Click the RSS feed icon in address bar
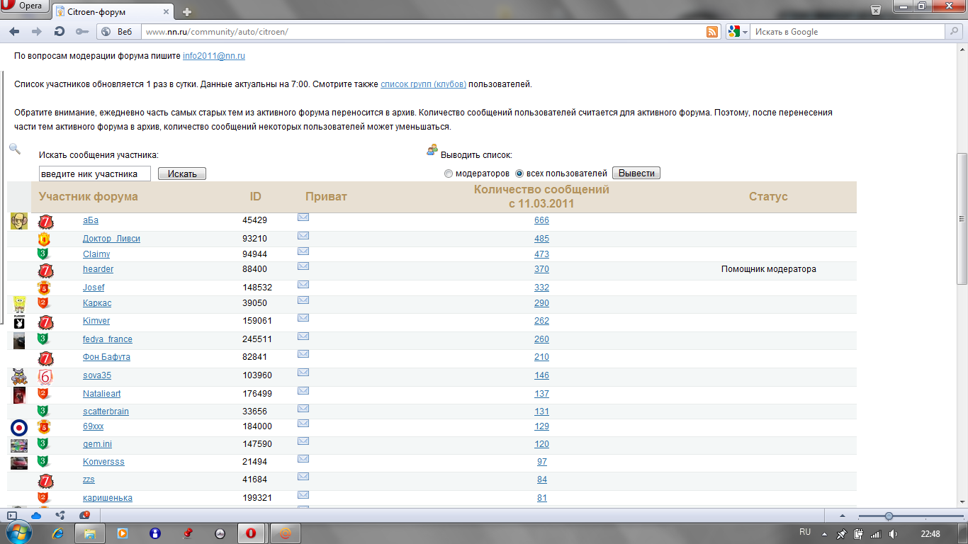The width and height of the screenshot is (968, 544). coord(712,32)
